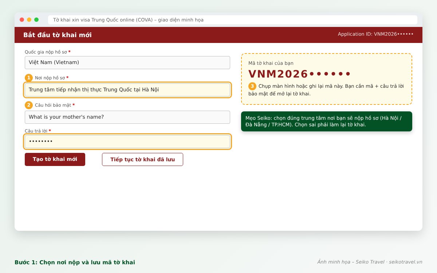Click Tiếp tục tờ khai đã lưu
This screenshot has height=273, width=437.
click(x=142, y=159)
